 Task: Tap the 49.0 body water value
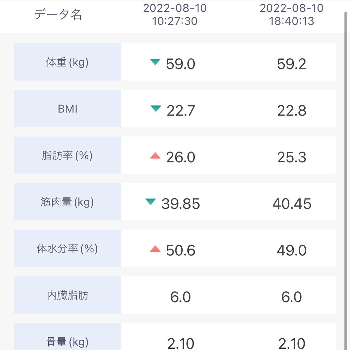291,250
